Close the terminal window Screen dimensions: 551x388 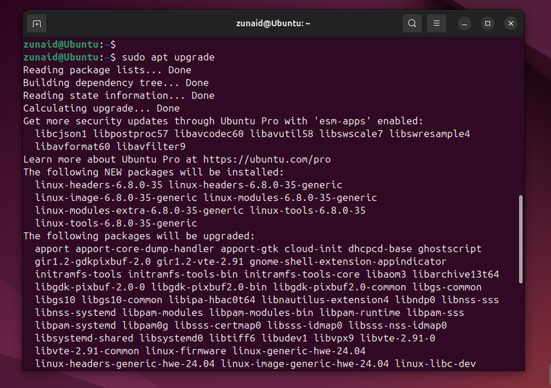tap(510, 23)
